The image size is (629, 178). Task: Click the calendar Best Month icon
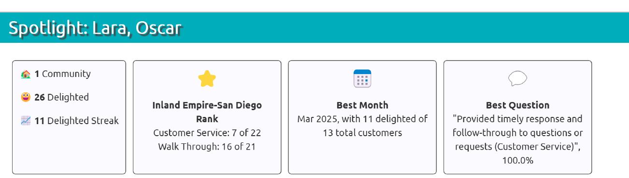tap(362, 78)
